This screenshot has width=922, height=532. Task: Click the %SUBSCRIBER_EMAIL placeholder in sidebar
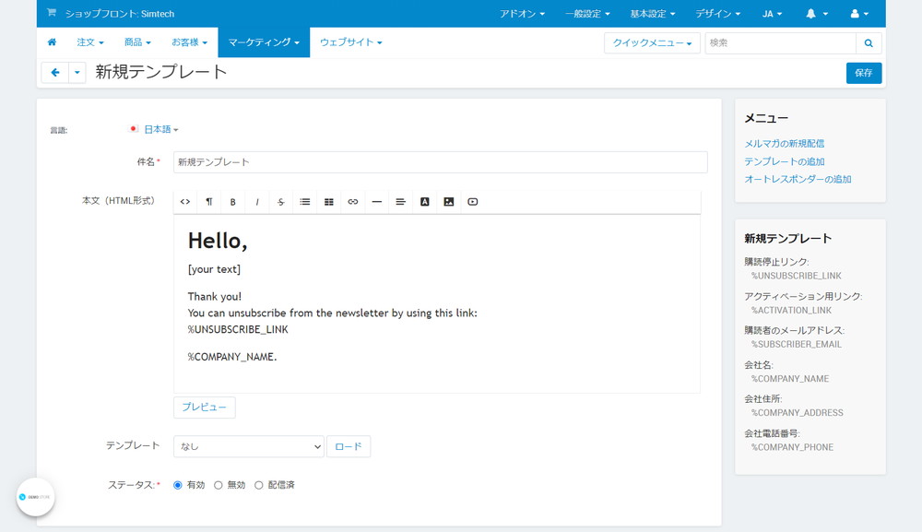click(797, 345)
